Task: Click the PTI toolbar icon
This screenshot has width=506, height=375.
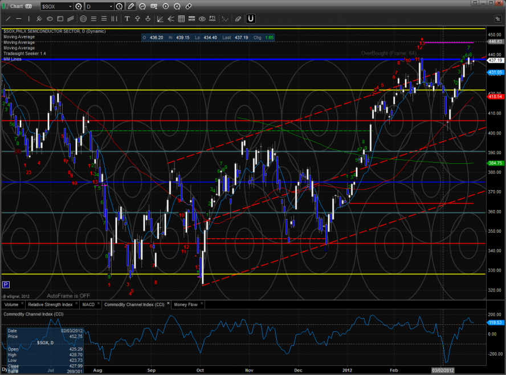Action: [212, 18]
